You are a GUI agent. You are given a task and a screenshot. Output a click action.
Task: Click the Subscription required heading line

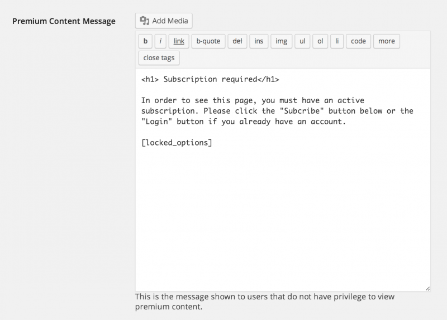(210, 79)
